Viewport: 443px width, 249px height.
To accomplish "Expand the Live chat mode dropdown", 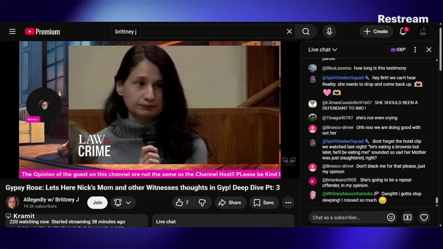I will click(323, 49).
